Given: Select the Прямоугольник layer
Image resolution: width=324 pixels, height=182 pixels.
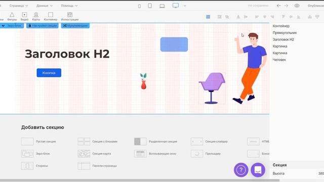Looking at the screenshot, I should 285,33.
